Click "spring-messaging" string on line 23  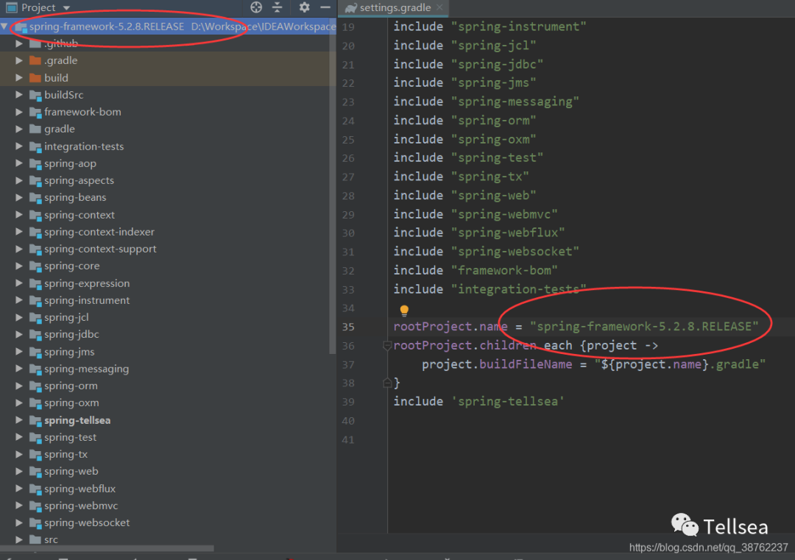pyautogui.click(x=515, y=102)
